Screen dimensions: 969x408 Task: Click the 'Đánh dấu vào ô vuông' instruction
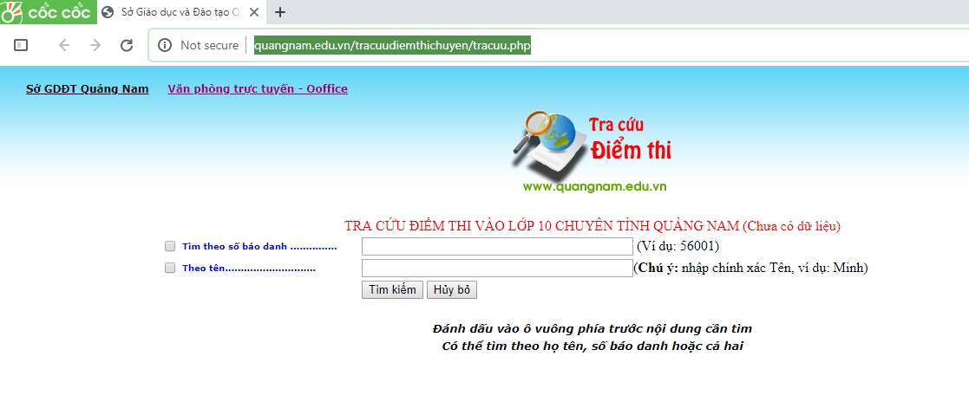coord(592,328)
